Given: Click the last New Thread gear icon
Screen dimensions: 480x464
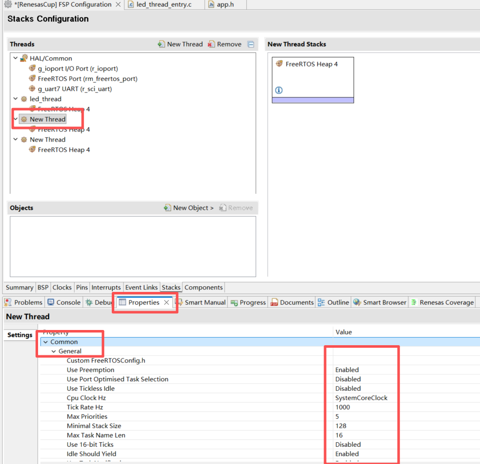Looking at the screenshot, I should click(x=24, y=140).
